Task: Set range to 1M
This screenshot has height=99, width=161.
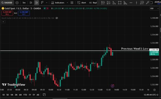Action: pos(12,95)
